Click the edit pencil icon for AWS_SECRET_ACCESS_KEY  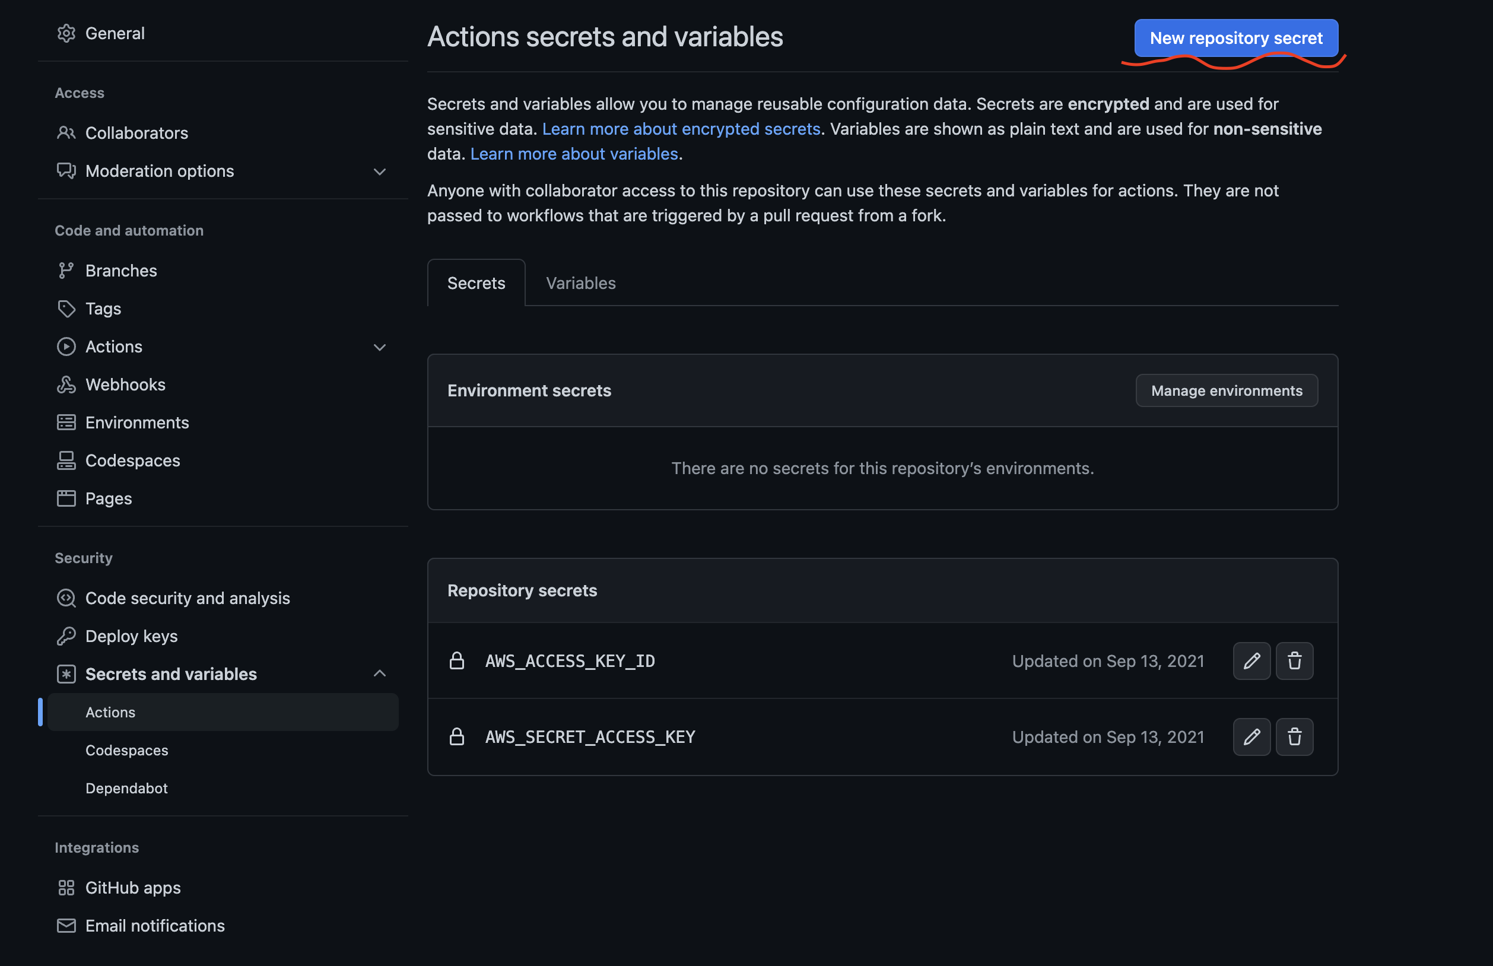1251,735
